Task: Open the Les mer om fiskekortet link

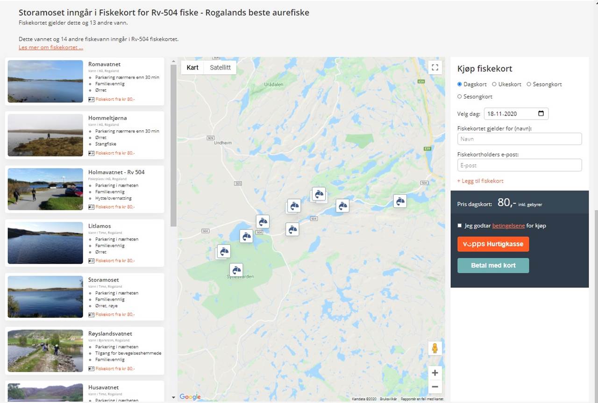Action: tap(51, 48)
